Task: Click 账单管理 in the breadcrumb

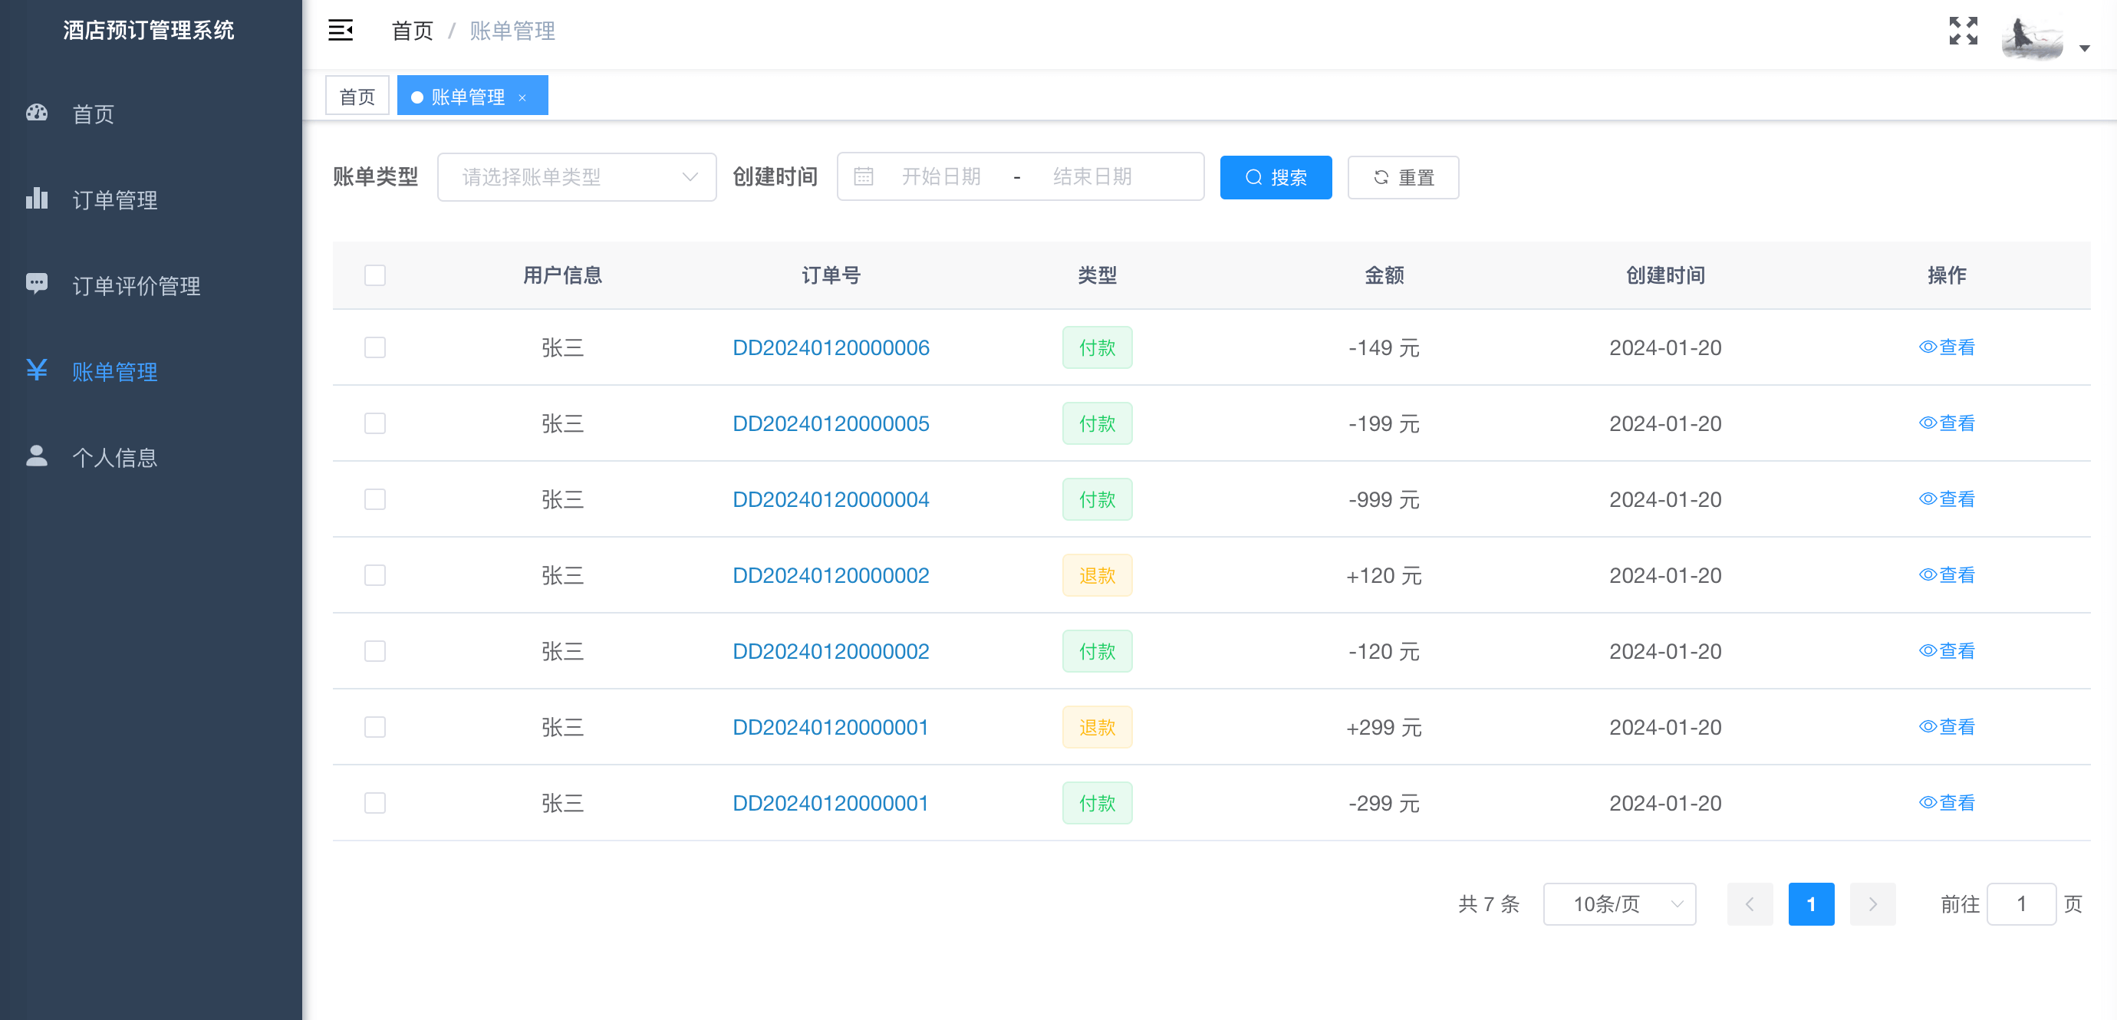Action: 513,31
